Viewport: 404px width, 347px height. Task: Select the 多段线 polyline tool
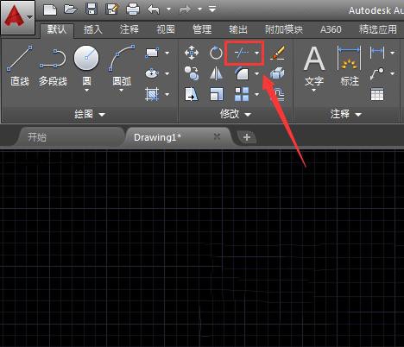(x=53, y=67)
